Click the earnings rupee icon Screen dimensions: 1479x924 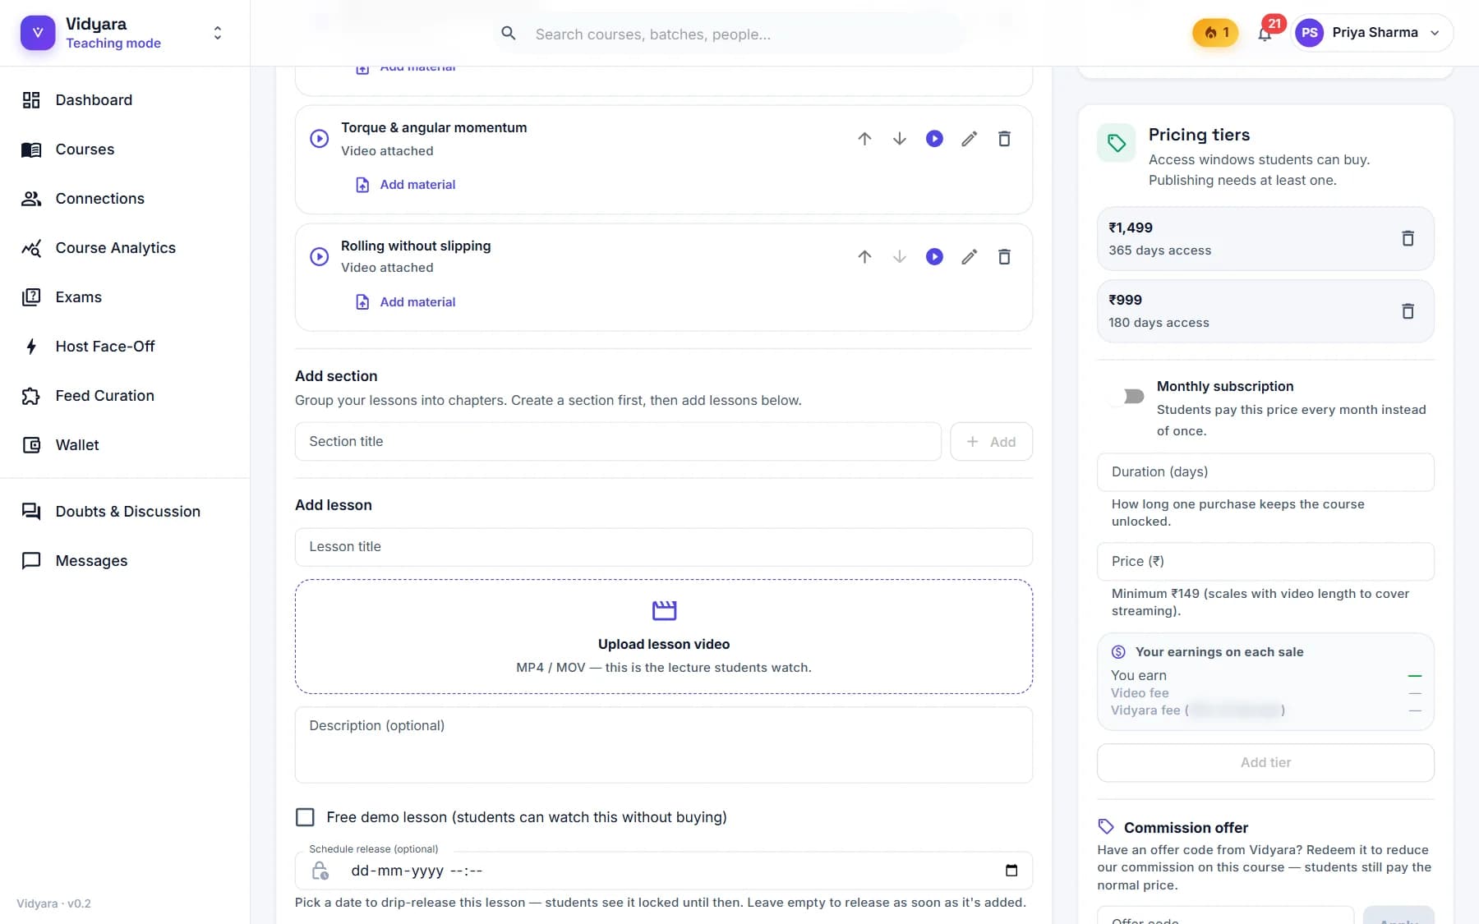pos(1118,652)
